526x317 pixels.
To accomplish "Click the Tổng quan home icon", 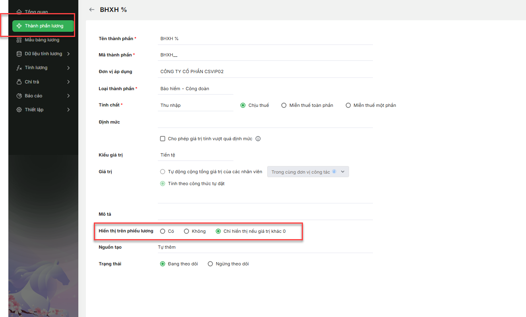I will (19, 12).
